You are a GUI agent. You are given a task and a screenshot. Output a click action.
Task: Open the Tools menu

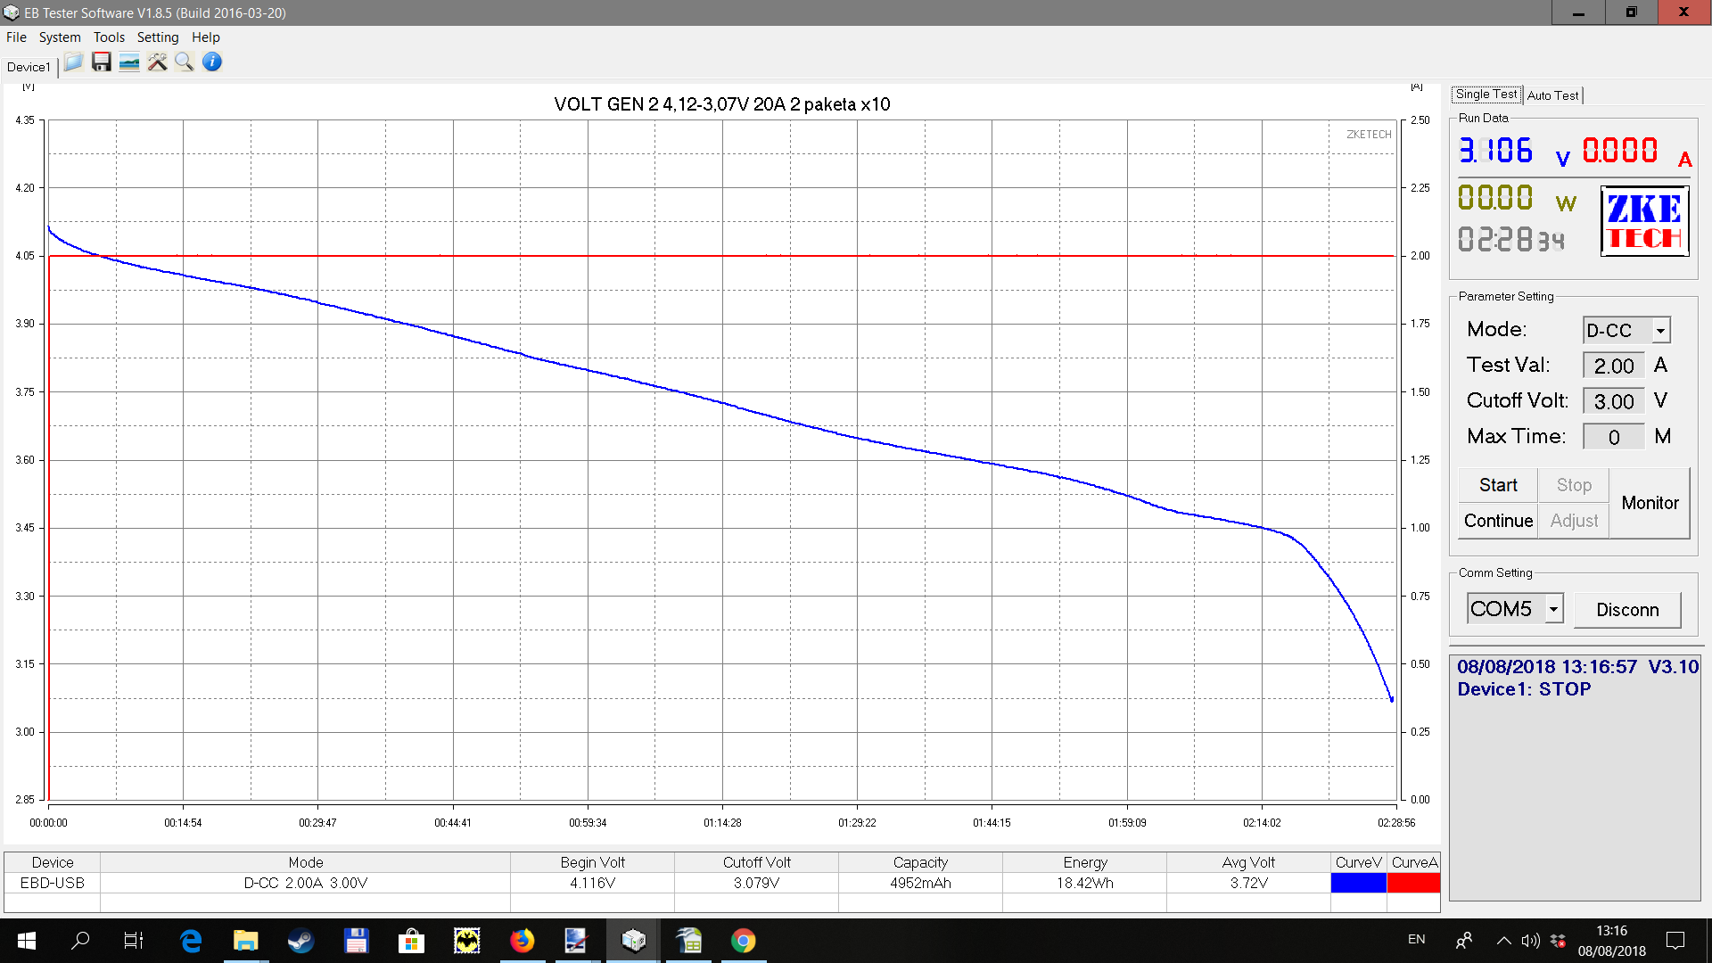[109, 37]
